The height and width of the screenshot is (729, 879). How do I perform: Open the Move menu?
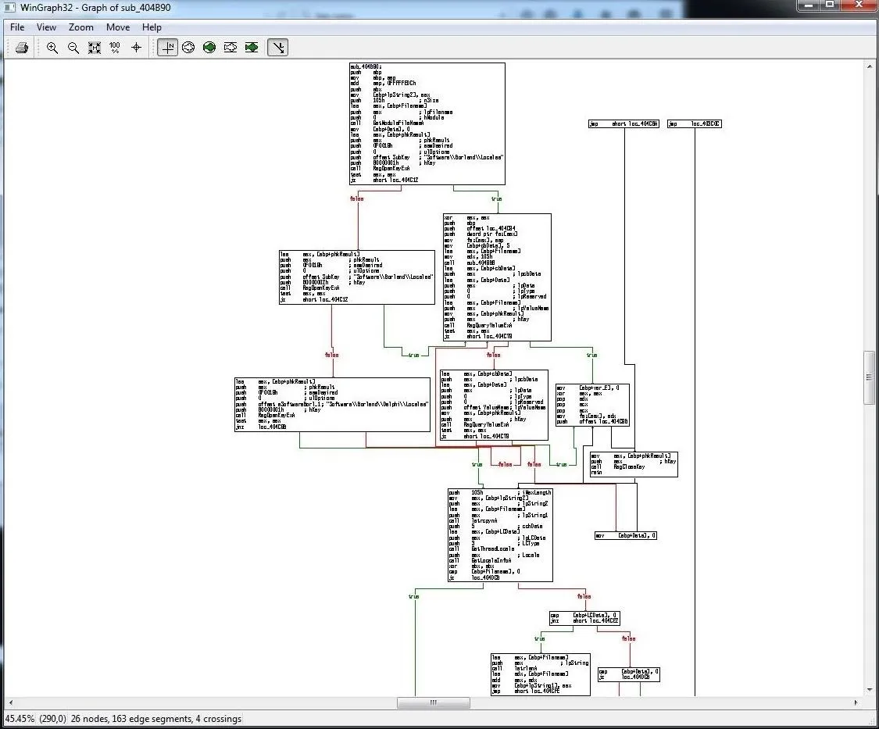coord(118,27)
